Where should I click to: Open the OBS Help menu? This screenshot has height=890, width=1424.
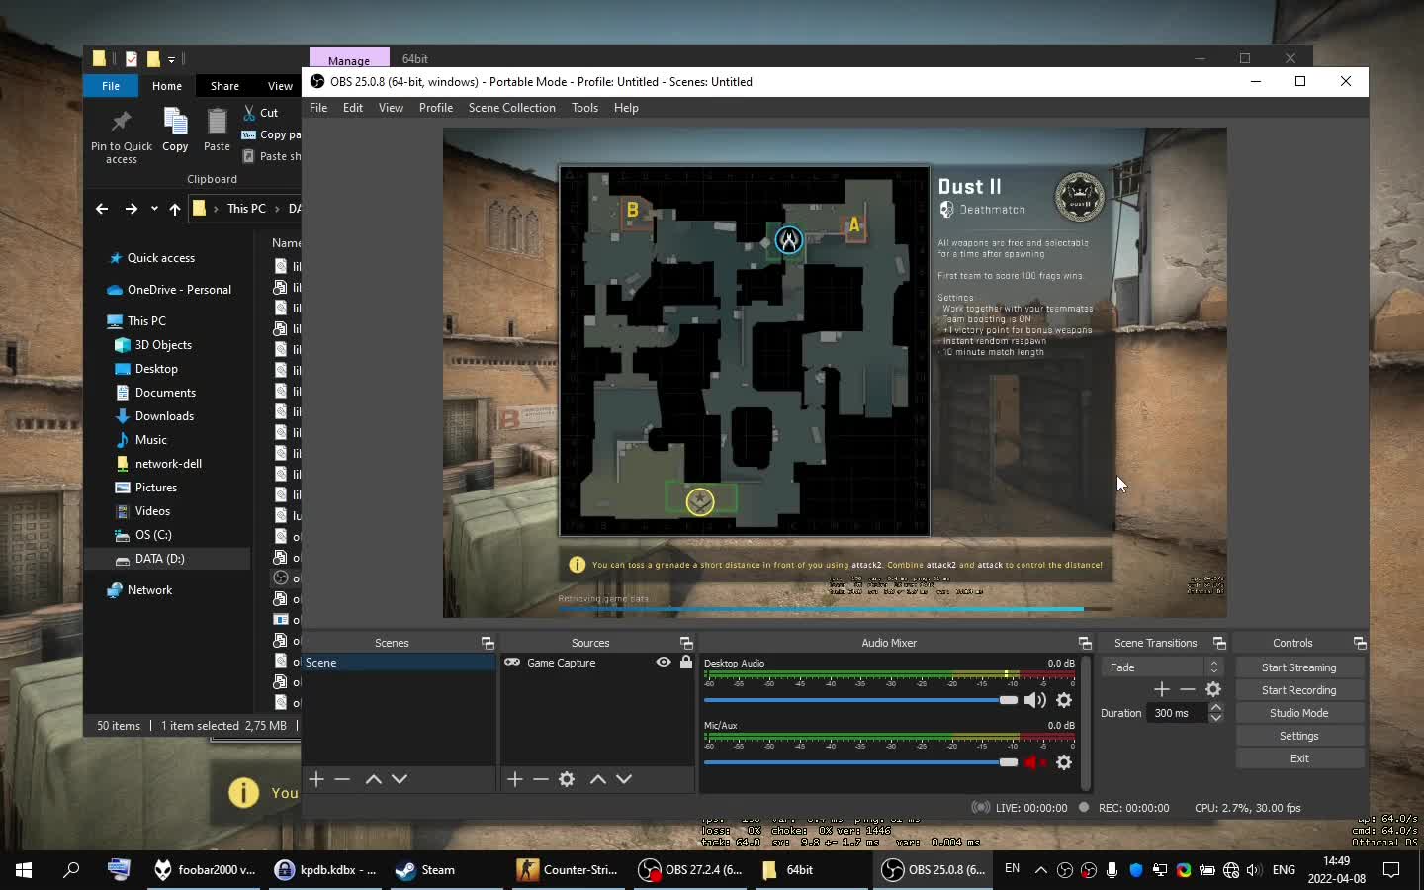click(626, 108)
